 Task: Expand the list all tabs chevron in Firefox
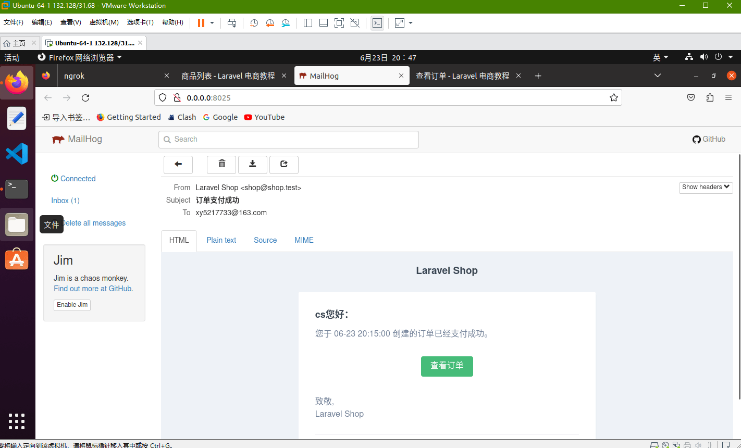pos(658,76)
